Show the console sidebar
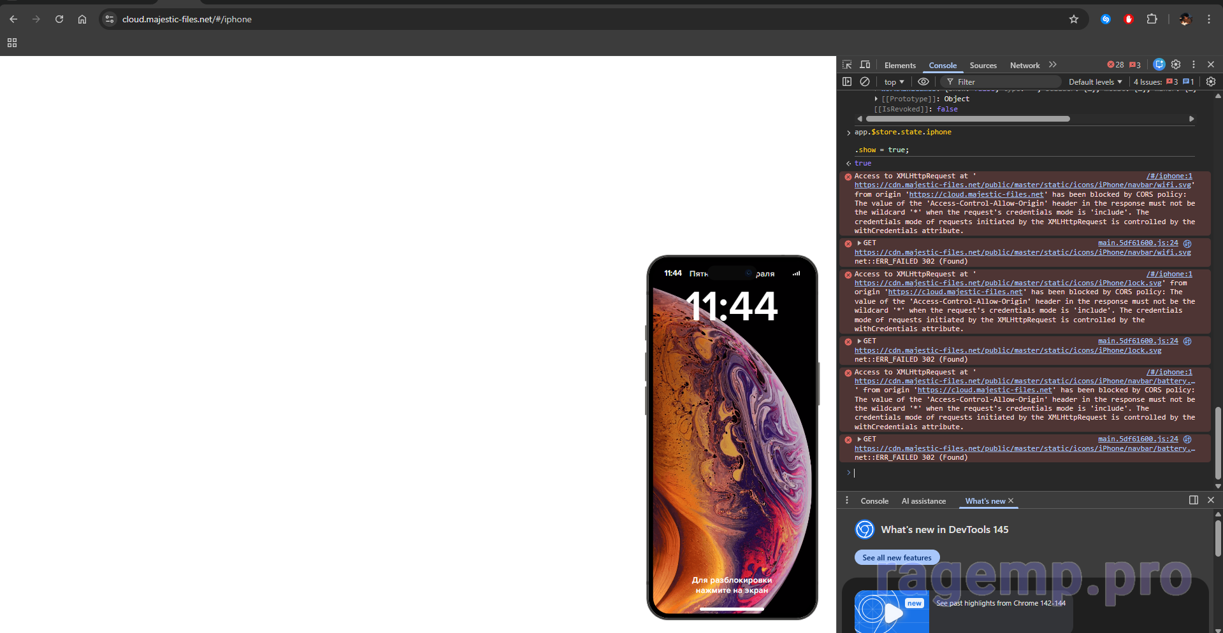Screen dimensions: 1223x633 tap(847, 82)
